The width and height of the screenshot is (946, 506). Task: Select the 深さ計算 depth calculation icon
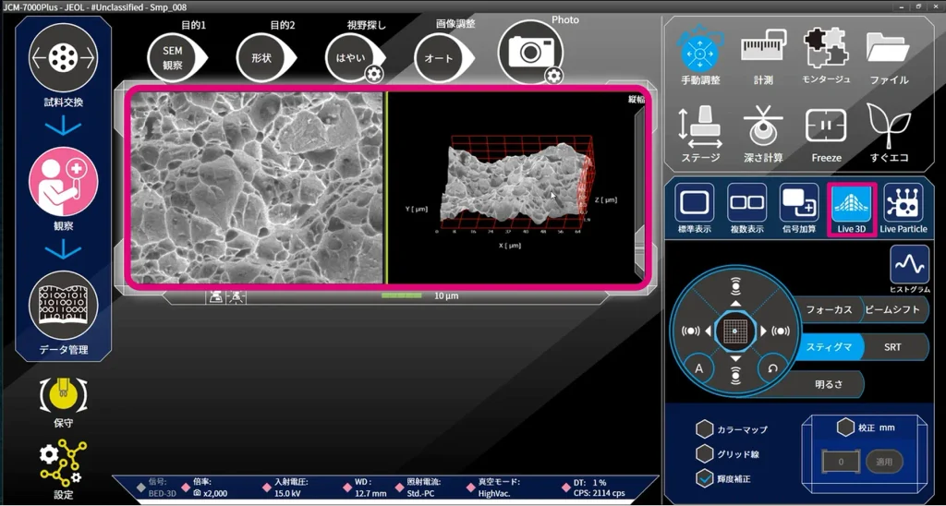click(763, 126)
